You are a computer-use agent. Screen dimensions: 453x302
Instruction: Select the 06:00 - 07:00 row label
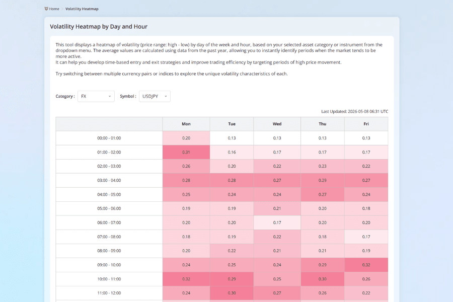(109, 222)
